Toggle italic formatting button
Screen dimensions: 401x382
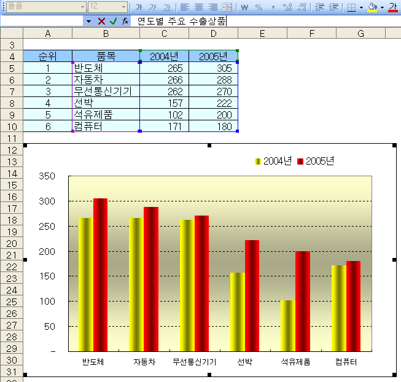pos(153,7)
